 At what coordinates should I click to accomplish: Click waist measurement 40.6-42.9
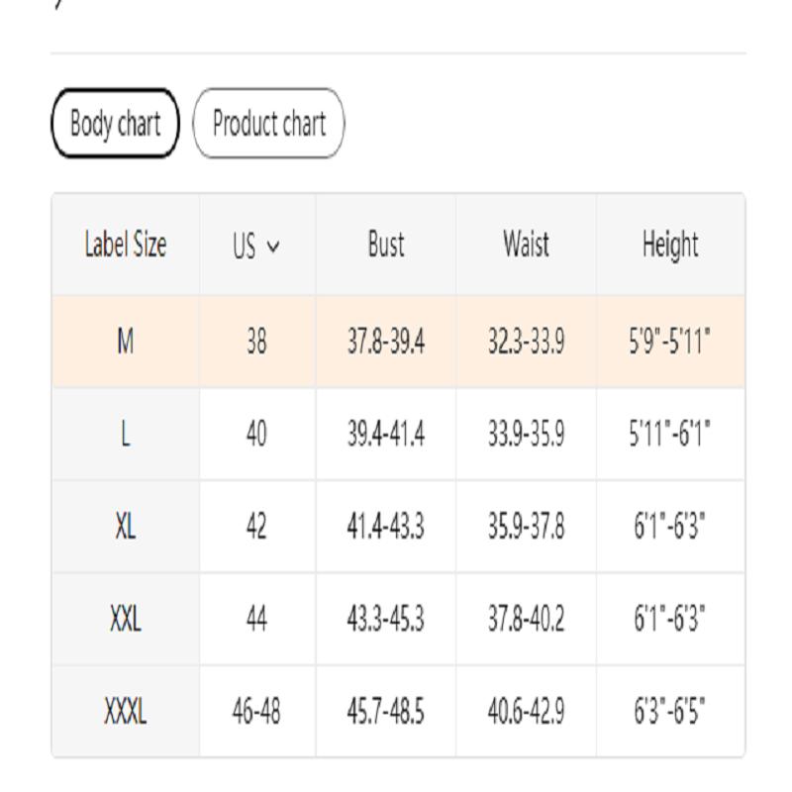526,712
